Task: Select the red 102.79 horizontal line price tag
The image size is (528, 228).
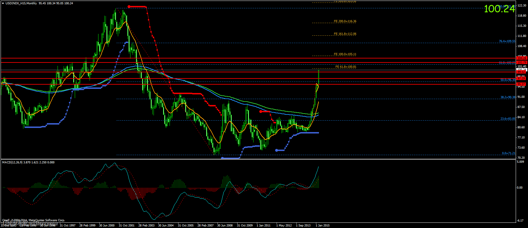Action: [522, 62]
